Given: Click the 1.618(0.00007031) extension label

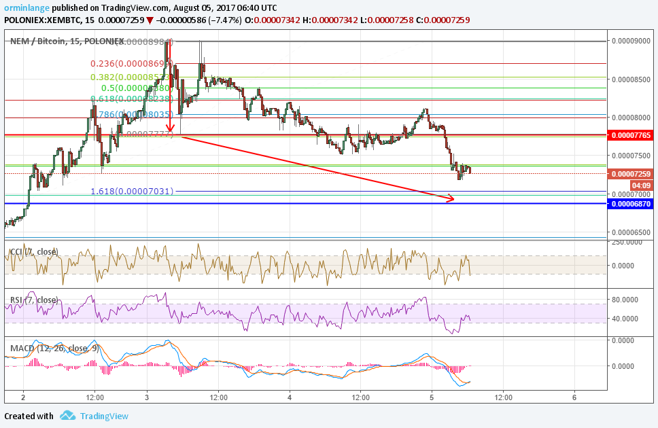Looking at the screenshot, I should 132,192.
